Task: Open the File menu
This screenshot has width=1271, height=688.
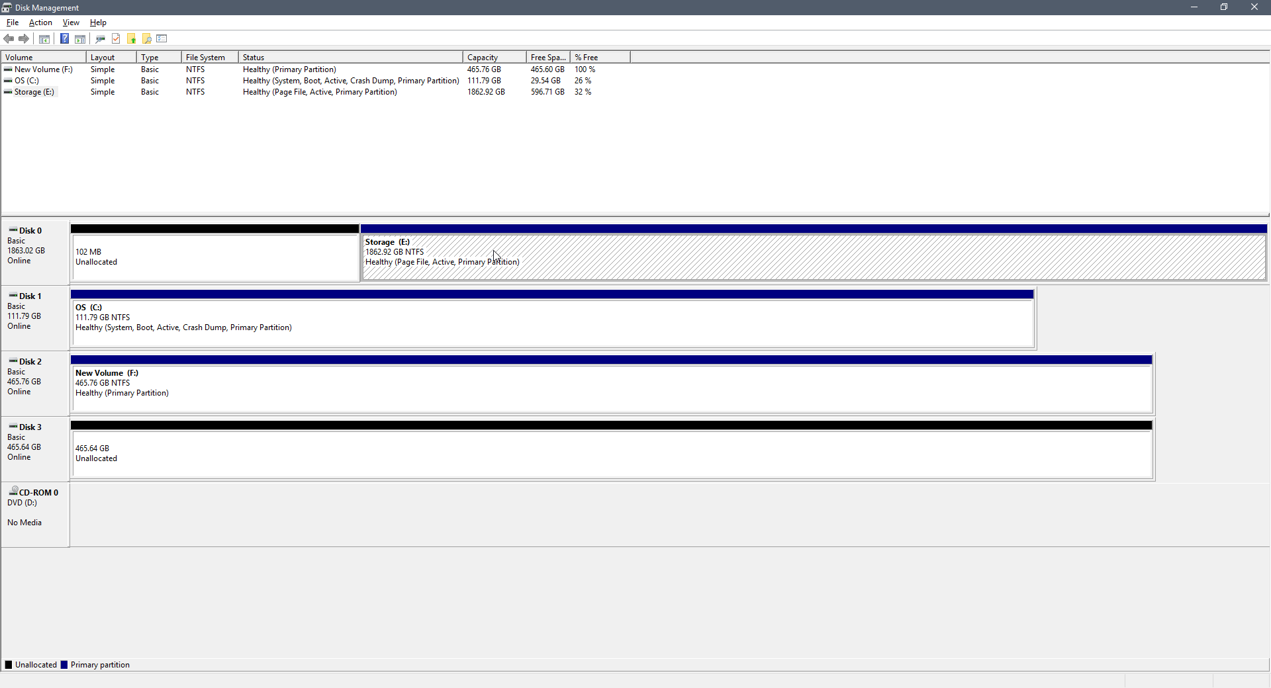Action: point(13,22)
